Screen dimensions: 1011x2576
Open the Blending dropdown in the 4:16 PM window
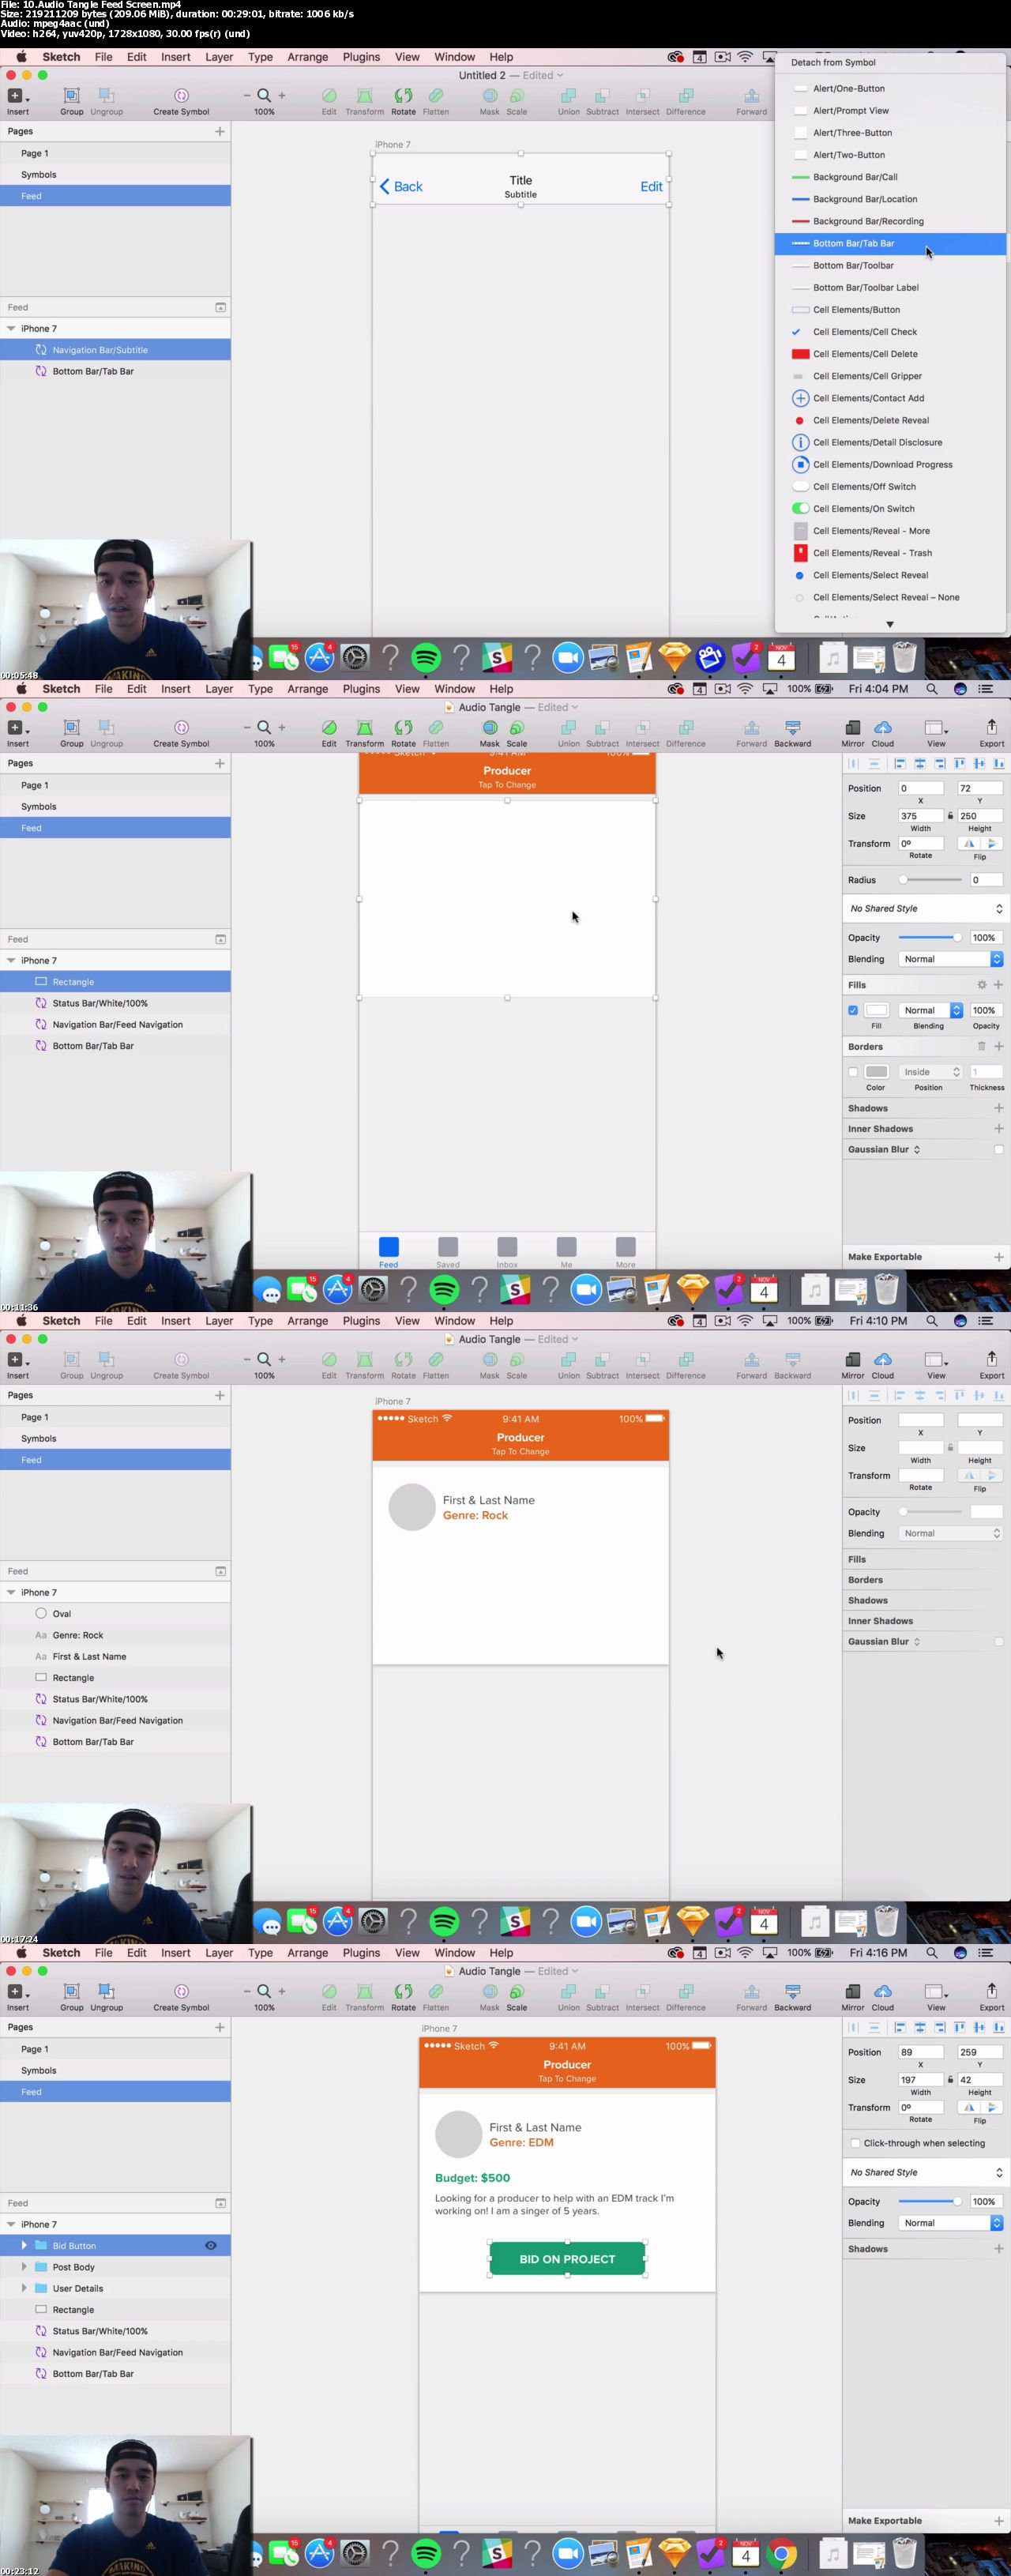click(950, 2223)
